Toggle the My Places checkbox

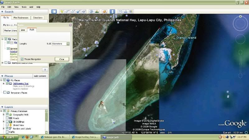click(5, 80)
